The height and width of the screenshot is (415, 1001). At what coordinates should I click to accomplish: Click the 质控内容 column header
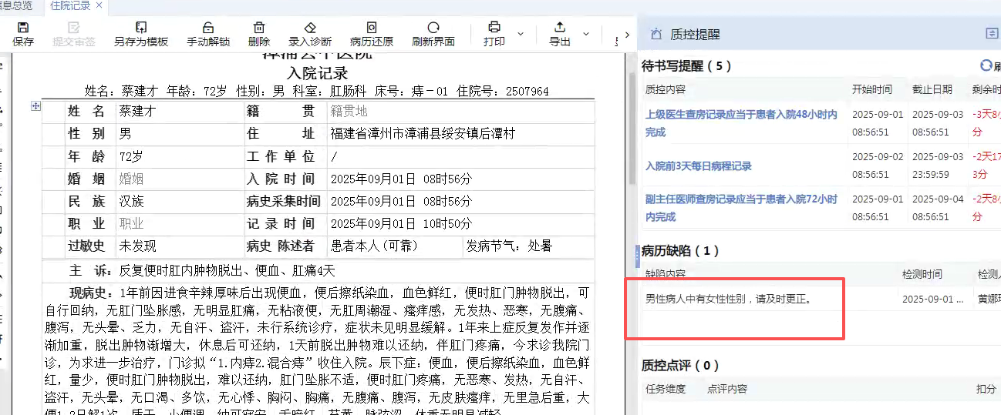point(666,89)
